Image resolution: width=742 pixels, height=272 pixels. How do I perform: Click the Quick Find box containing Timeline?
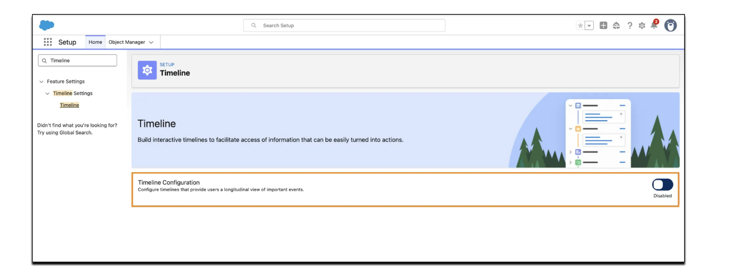point(78,60)
